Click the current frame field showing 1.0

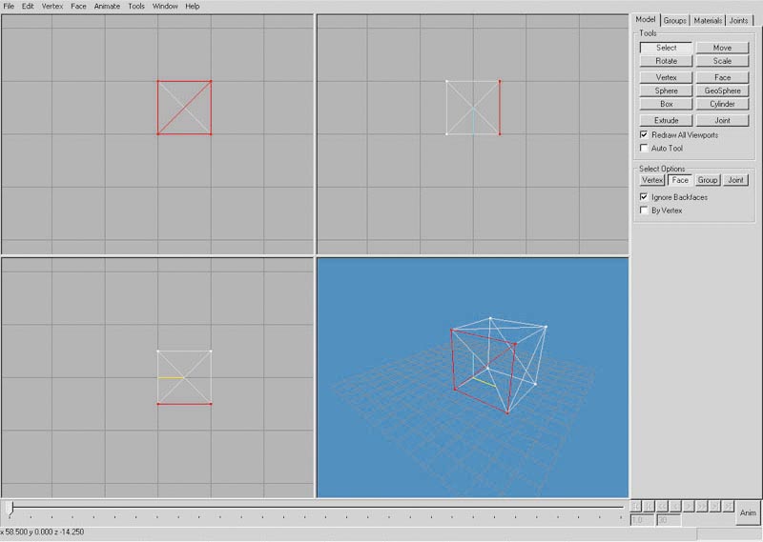click(642, 521)
